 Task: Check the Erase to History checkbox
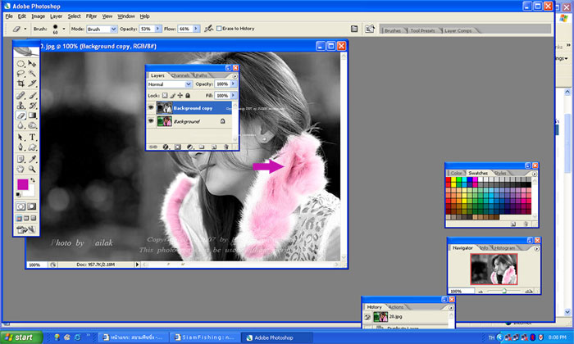click(219, 29)
